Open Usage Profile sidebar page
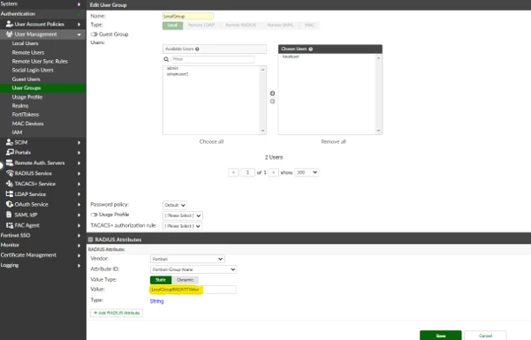This screenshot has width=531, height=340. click(27, 97)
